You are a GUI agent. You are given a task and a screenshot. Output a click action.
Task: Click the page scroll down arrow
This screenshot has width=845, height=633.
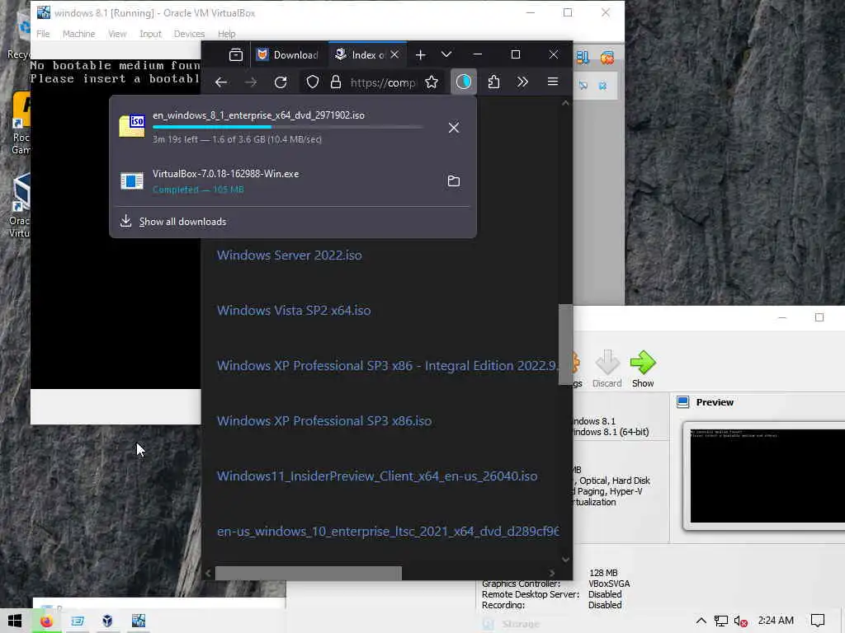pos(565,560)
